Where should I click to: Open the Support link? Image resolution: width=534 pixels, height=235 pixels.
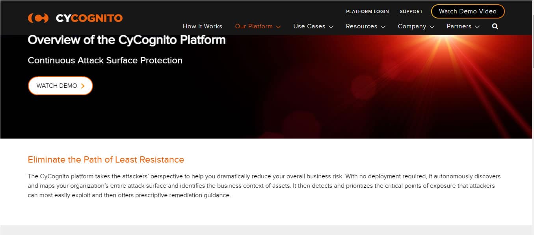pyautogui.click(x=411, y=11)
